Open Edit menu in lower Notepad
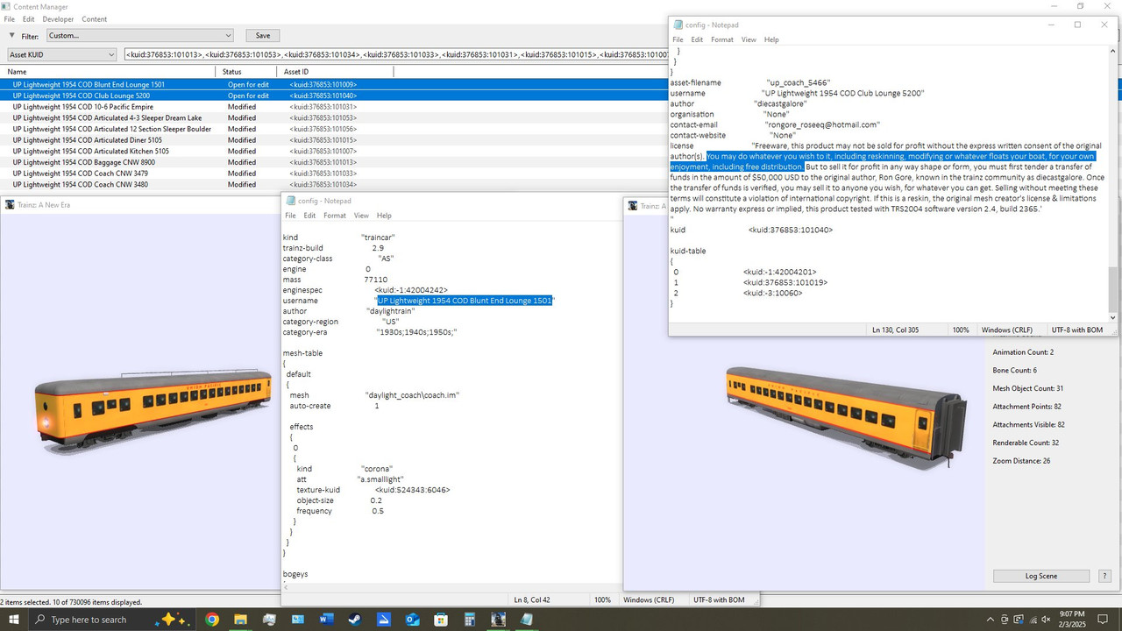This screenshot has width=1122, height=631. pos(309,216)
